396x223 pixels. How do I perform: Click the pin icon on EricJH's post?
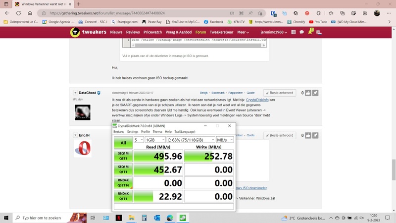pyautogui.click(x=315, y=135)
